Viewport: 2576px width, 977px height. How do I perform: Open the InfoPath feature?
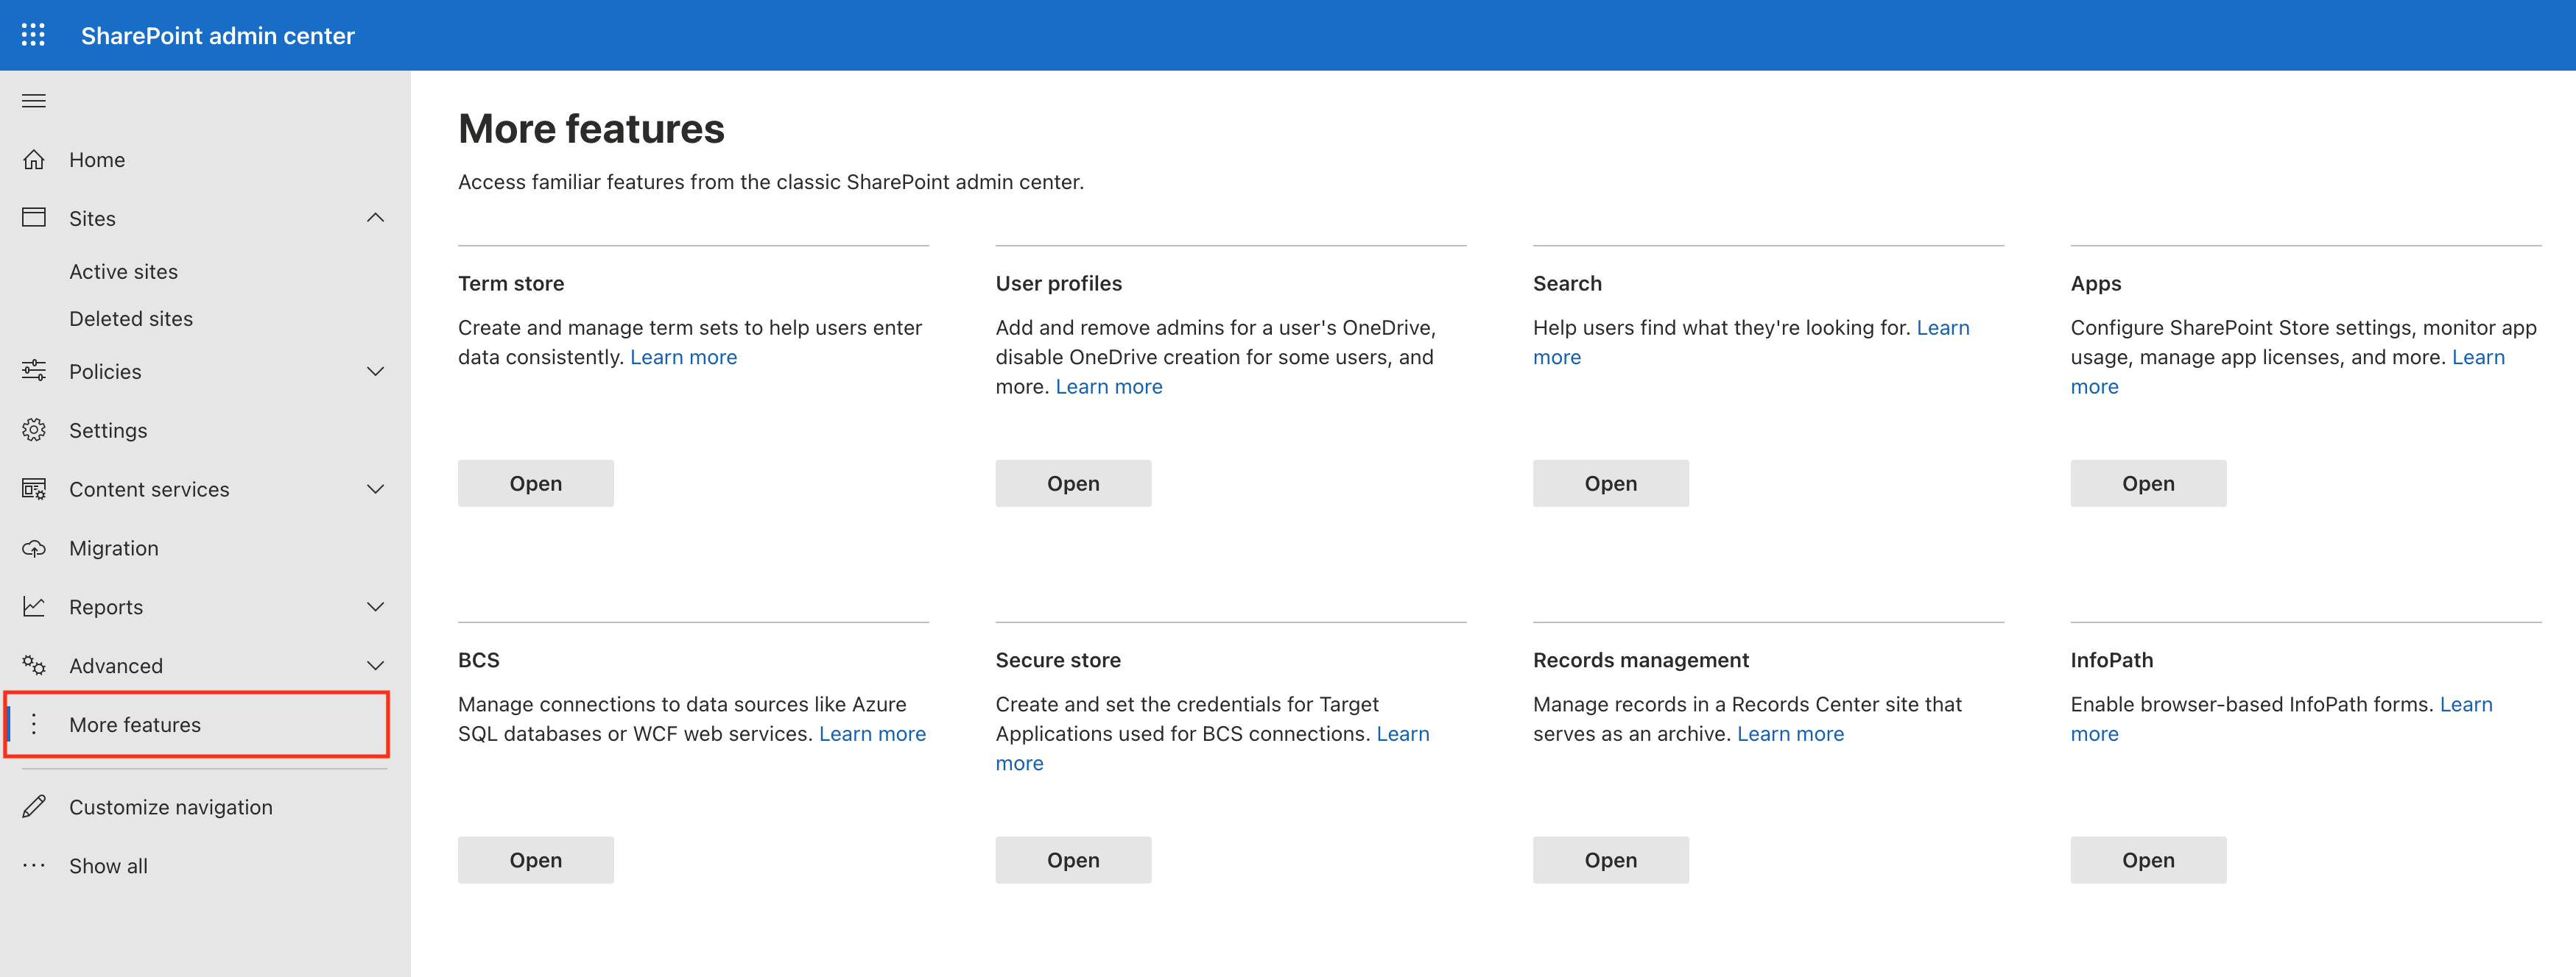(2148, 860)
